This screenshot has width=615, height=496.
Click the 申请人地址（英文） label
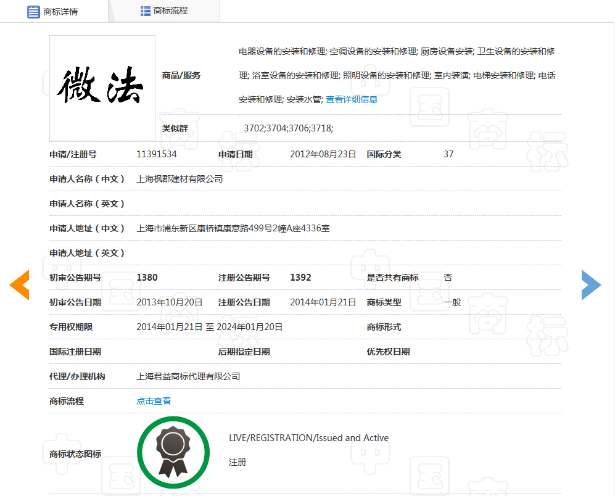87,253
